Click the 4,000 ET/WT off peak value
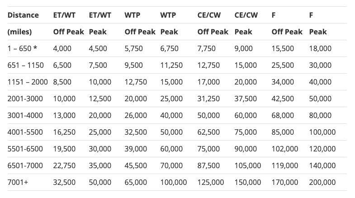Screen dimensions: 355x198 62,48
